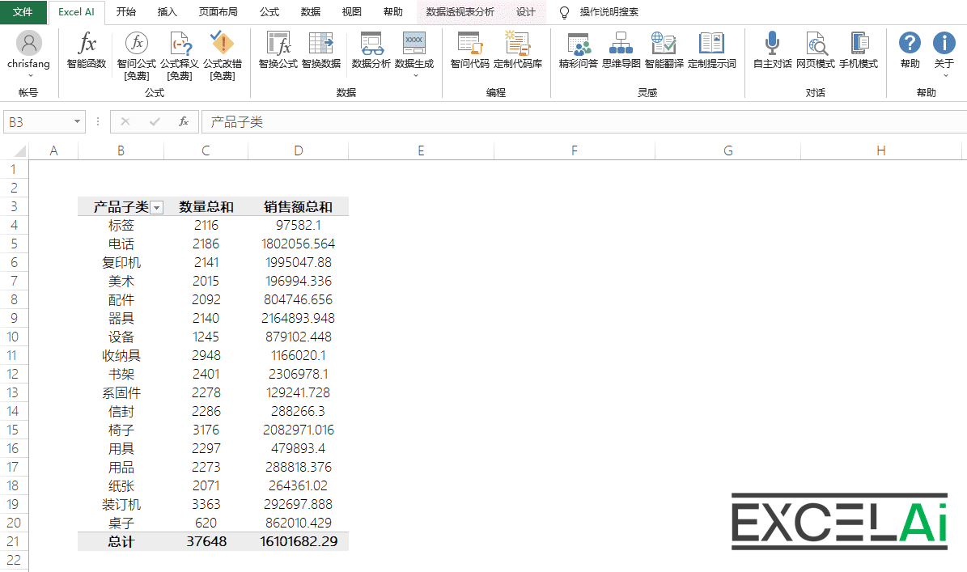Expand the 关于 dropdown
Screen dimensions: 967x572
click(x=944, y=75)
